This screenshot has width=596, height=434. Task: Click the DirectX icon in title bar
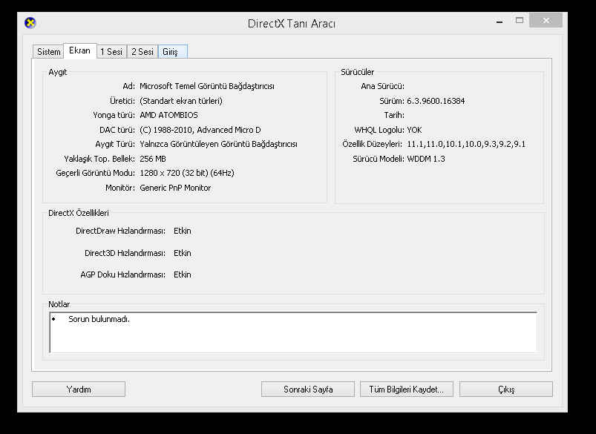(x=30, y=23)
